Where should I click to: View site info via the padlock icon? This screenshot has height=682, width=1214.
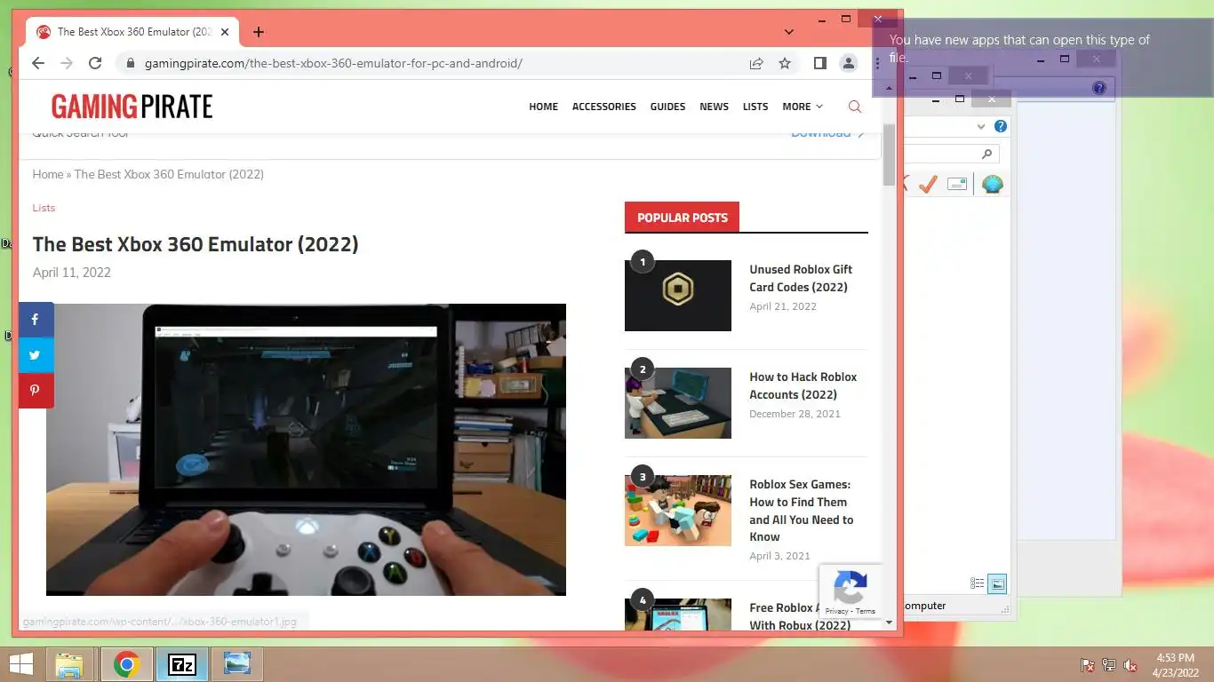131,64
